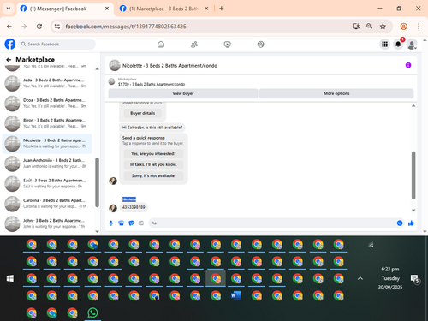Open the Windows notification center icon
Image resolution: width=428 pixels, height=321 pixels.
tap(415, 279)
